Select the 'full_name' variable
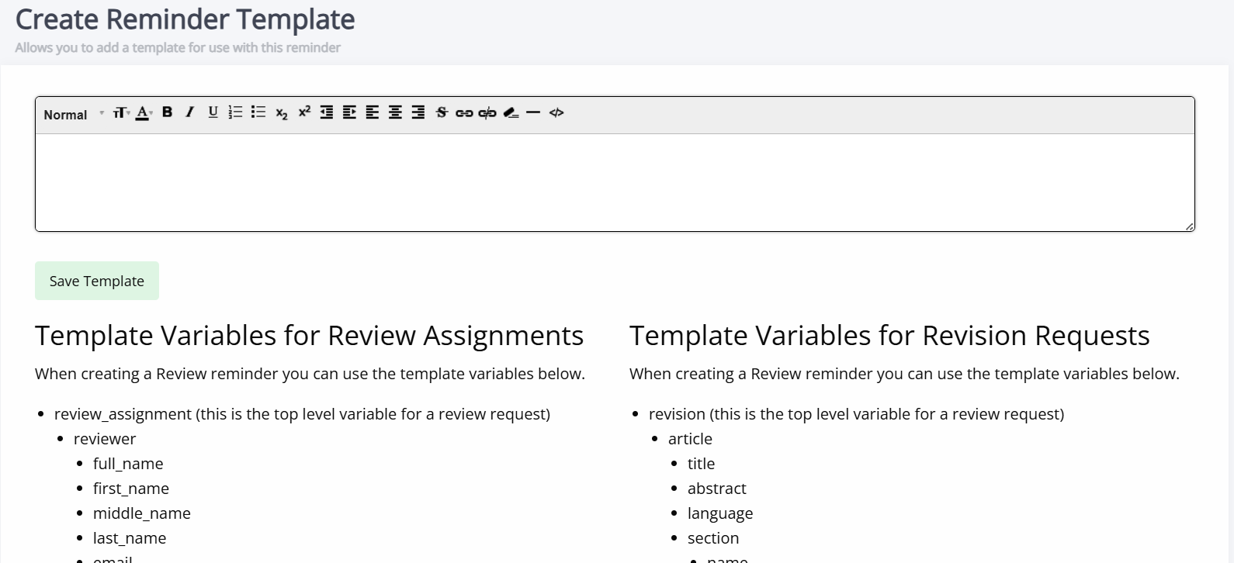1234x563 pixels. 128,464
